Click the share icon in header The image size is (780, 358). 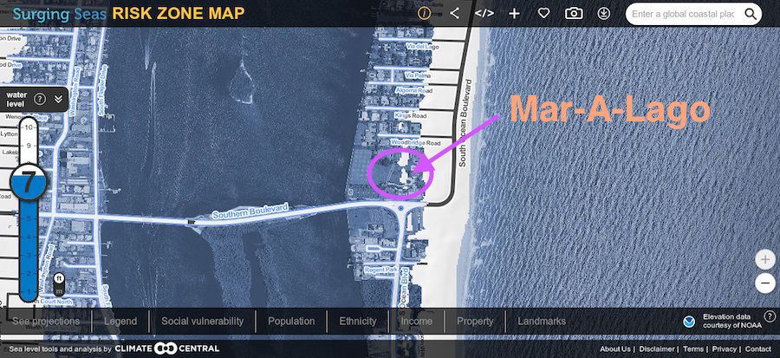[x=454, y=13]
